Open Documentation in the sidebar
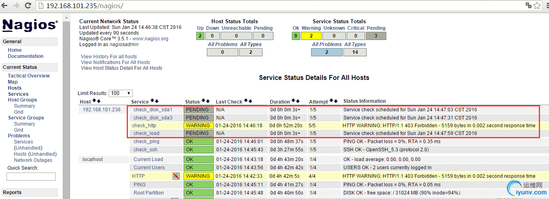 (x=25, y=56)
